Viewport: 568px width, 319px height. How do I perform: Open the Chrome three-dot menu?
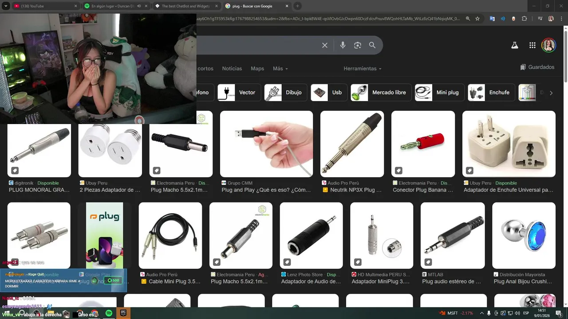coord(561,19)
